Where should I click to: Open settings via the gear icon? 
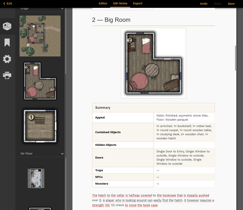click(x=7, y=59)
